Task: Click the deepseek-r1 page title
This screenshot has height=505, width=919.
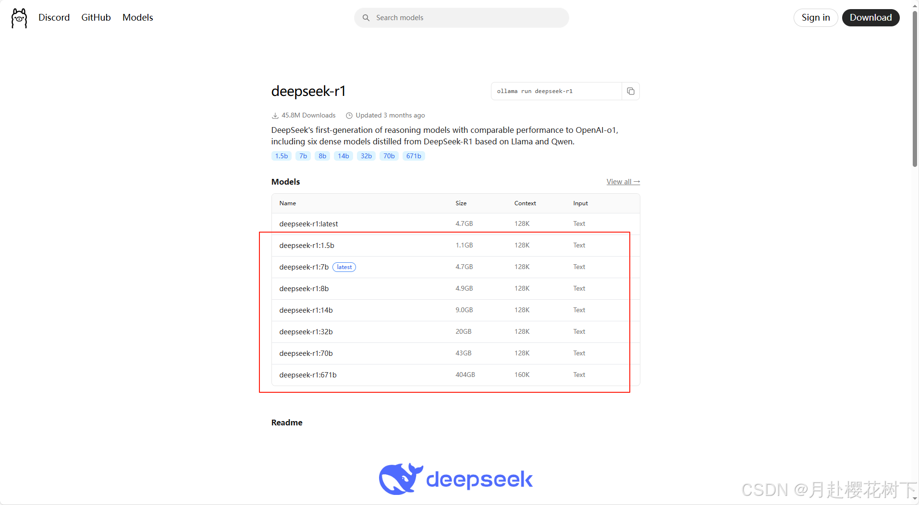Action: 308,91
